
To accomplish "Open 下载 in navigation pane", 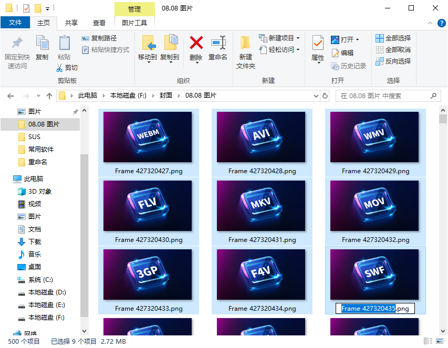I will [x=35, y=242].
